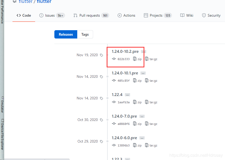Expand details ellipsis for 1.24.0-7.0.pre
This screenshot has height=160, width=225.
pos(142,116)
